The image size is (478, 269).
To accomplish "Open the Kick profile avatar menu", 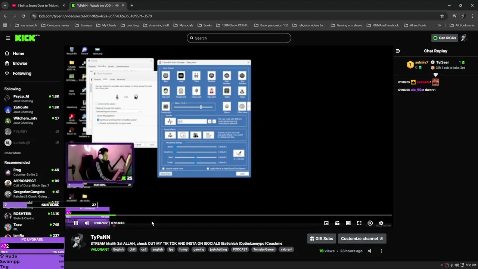I will 464,38.
